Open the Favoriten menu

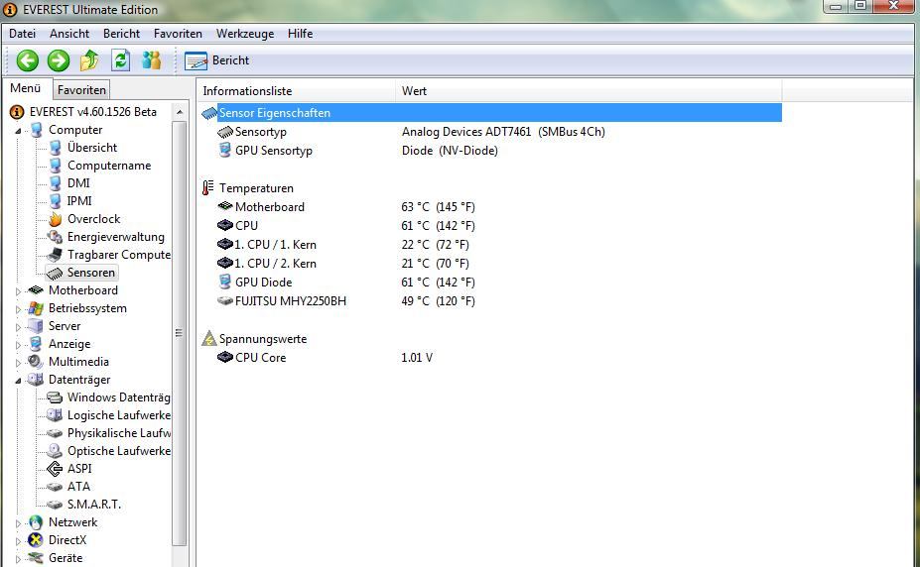(178, 34)
